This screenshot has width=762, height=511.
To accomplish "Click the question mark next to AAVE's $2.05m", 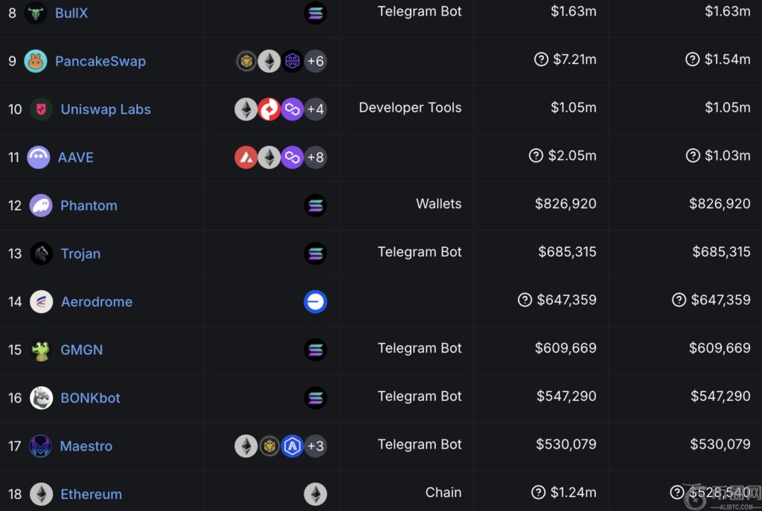I will (x=536, y=155).
